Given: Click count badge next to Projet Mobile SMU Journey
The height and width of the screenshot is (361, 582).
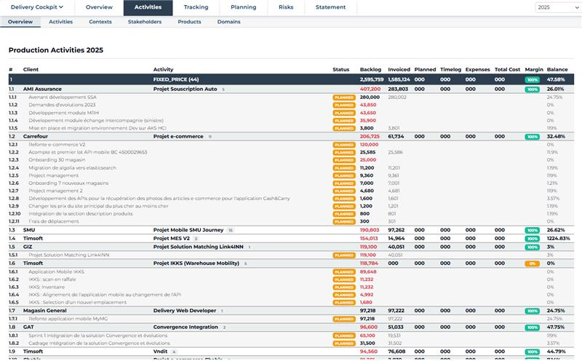Looking at the screenshot, I should [230, 230].
